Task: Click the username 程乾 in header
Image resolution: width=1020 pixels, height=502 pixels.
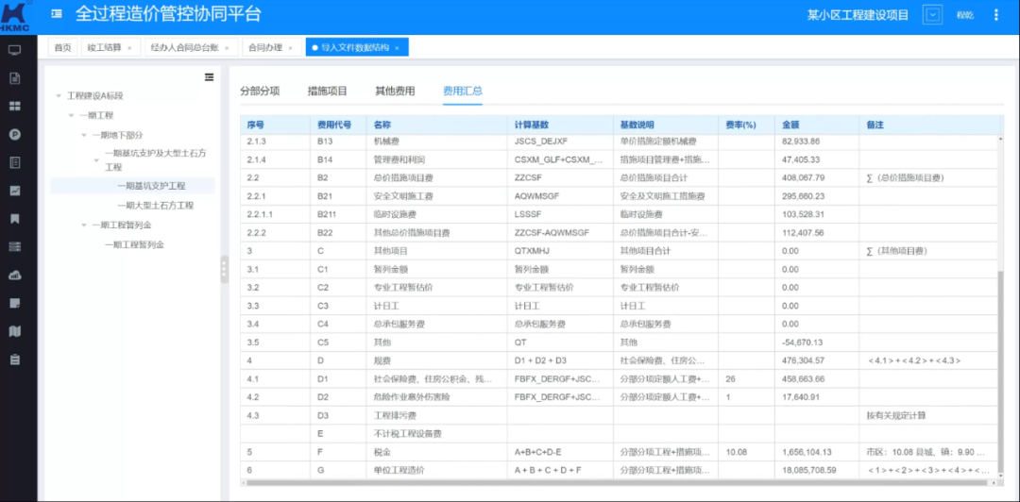Action: click(x=964, y=15)
